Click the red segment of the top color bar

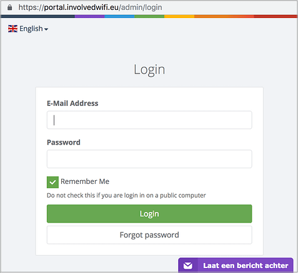point(276,16)
